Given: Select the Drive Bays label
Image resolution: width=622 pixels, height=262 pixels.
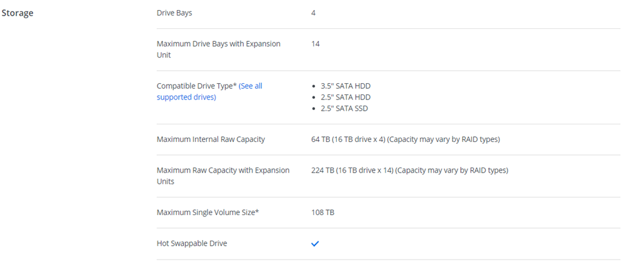Looking at the screenshot, I should pos(179,13).
